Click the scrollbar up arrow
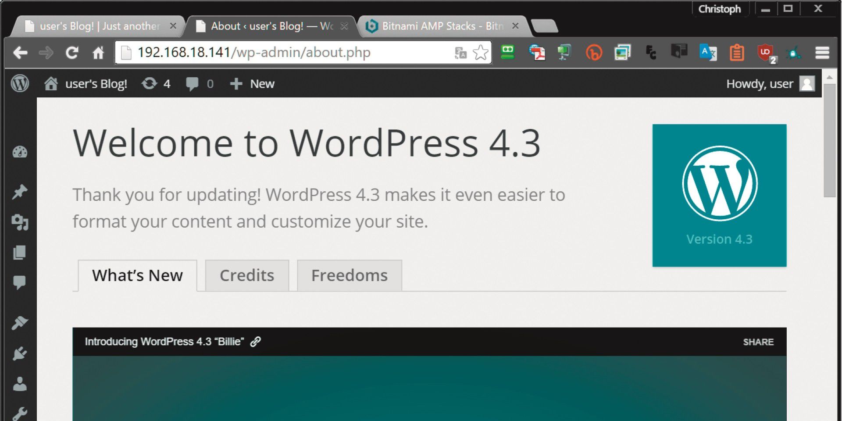Image resolution: width=842 pixels, height=421 pixels. (x=830, y=77)
